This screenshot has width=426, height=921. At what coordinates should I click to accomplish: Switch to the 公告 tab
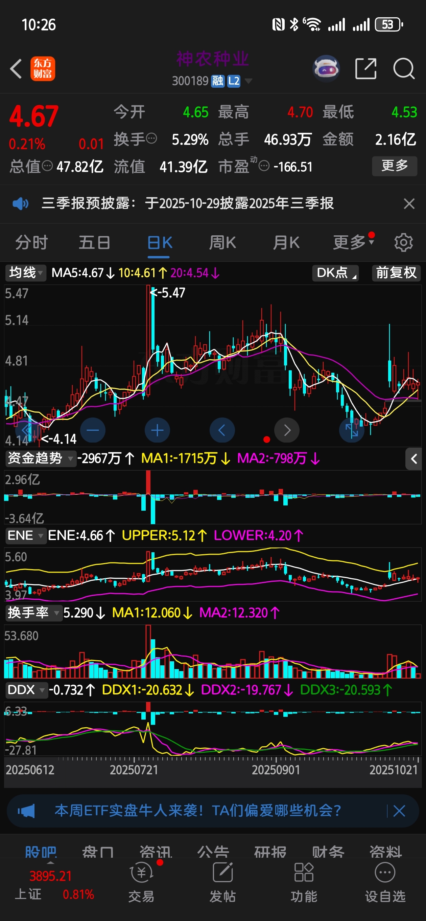click(213, 852)
